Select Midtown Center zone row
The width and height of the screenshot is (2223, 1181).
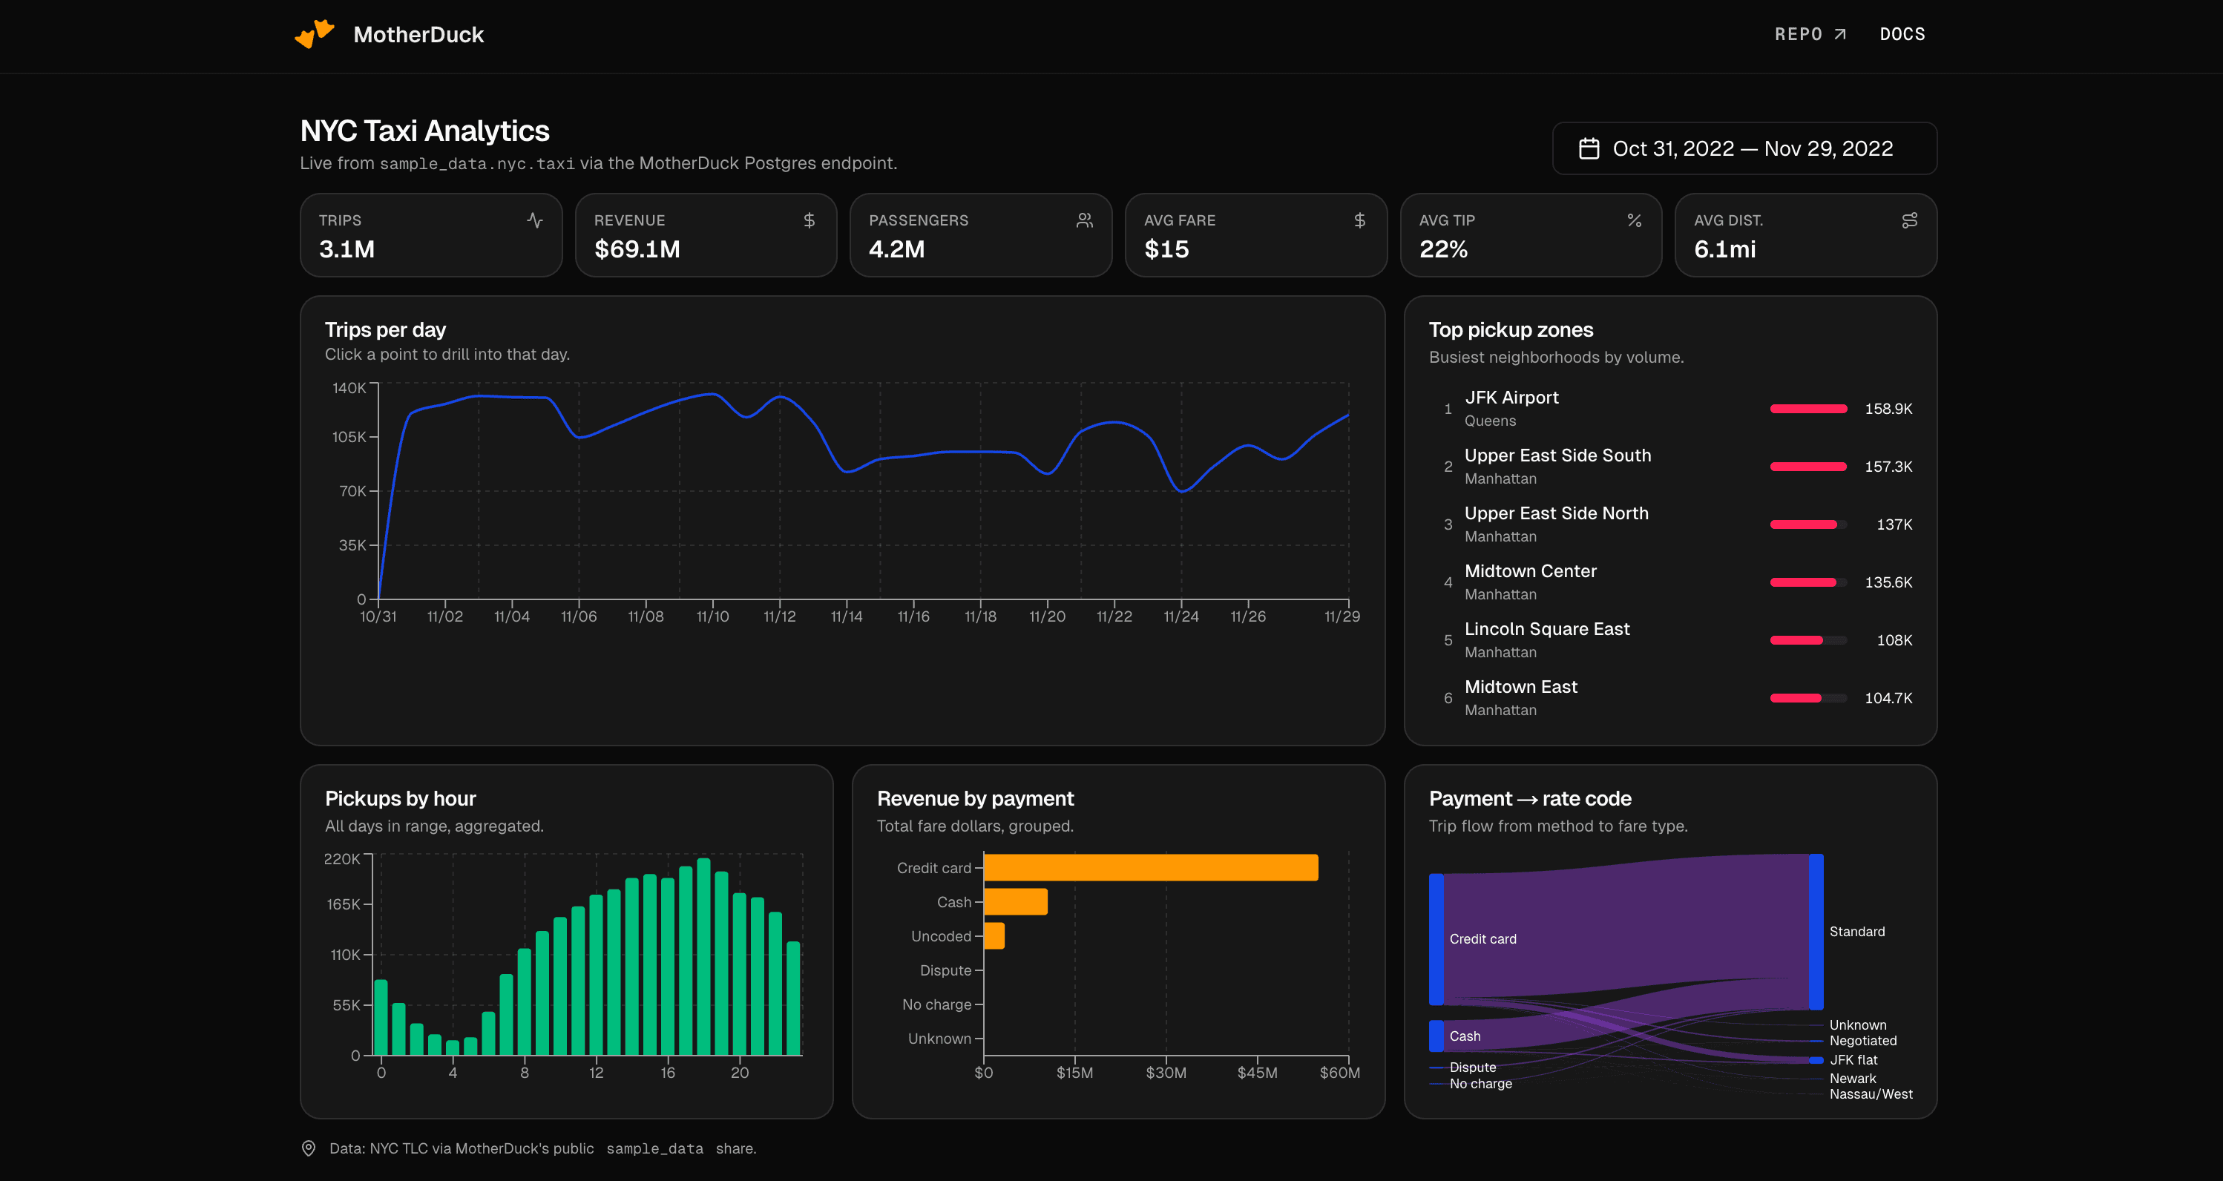[1671, 582]
